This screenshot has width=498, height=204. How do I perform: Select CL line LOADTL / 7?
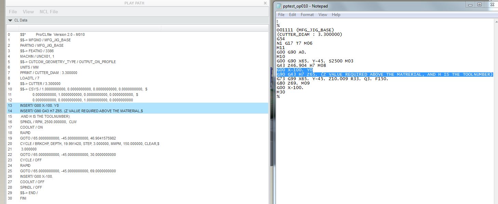tap(137, 78)
